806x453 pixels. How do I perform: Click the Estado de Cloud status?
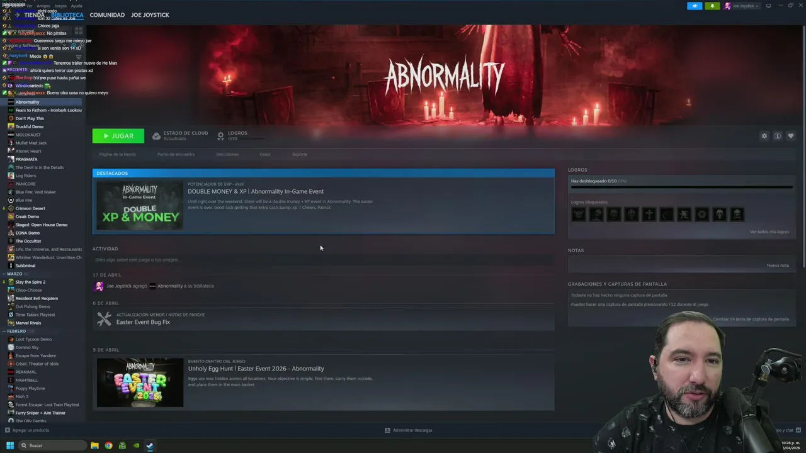click(180, 135)
